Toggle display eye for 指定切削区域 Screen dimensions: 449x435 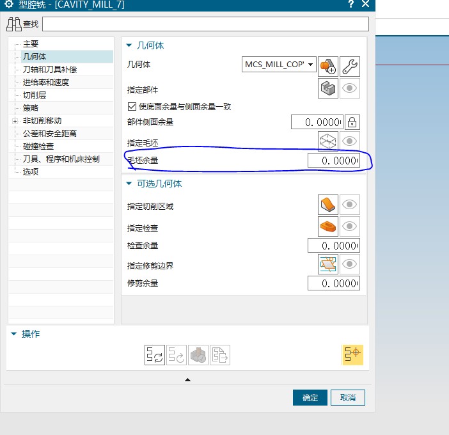(x=350, y=205)
